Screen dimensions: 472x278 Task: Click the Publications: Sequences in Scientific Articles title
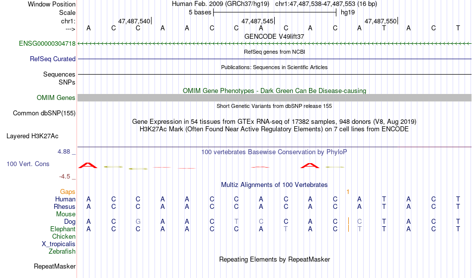[x=274, y=67]
